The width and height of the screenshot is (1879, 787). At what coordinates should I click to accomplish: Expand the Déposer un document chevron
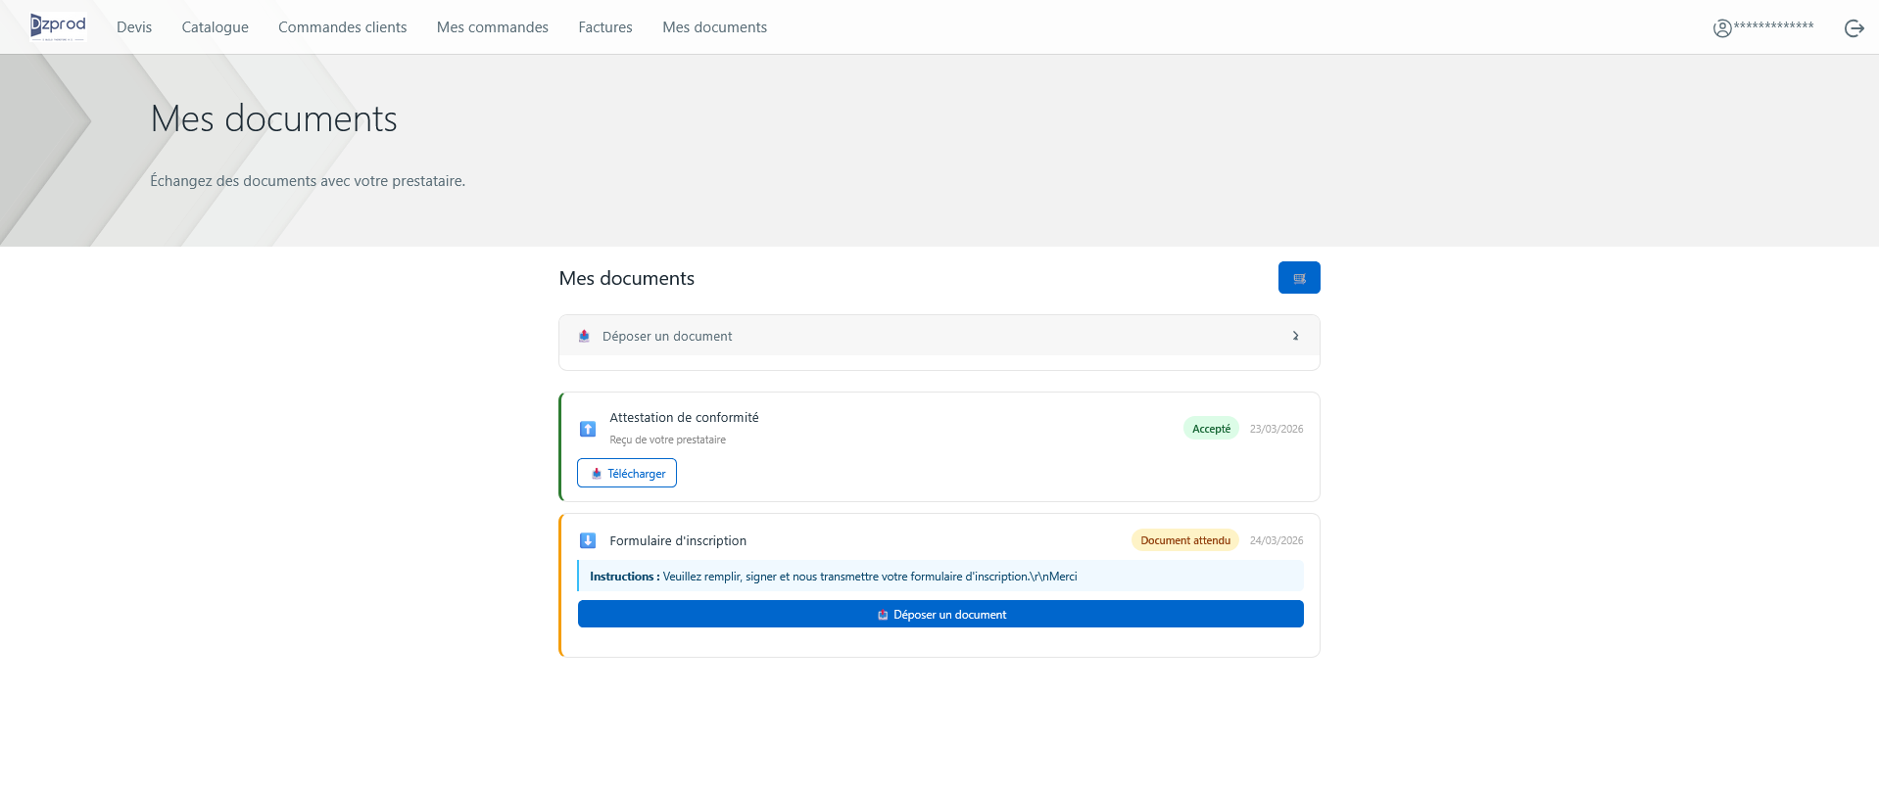1295,336
